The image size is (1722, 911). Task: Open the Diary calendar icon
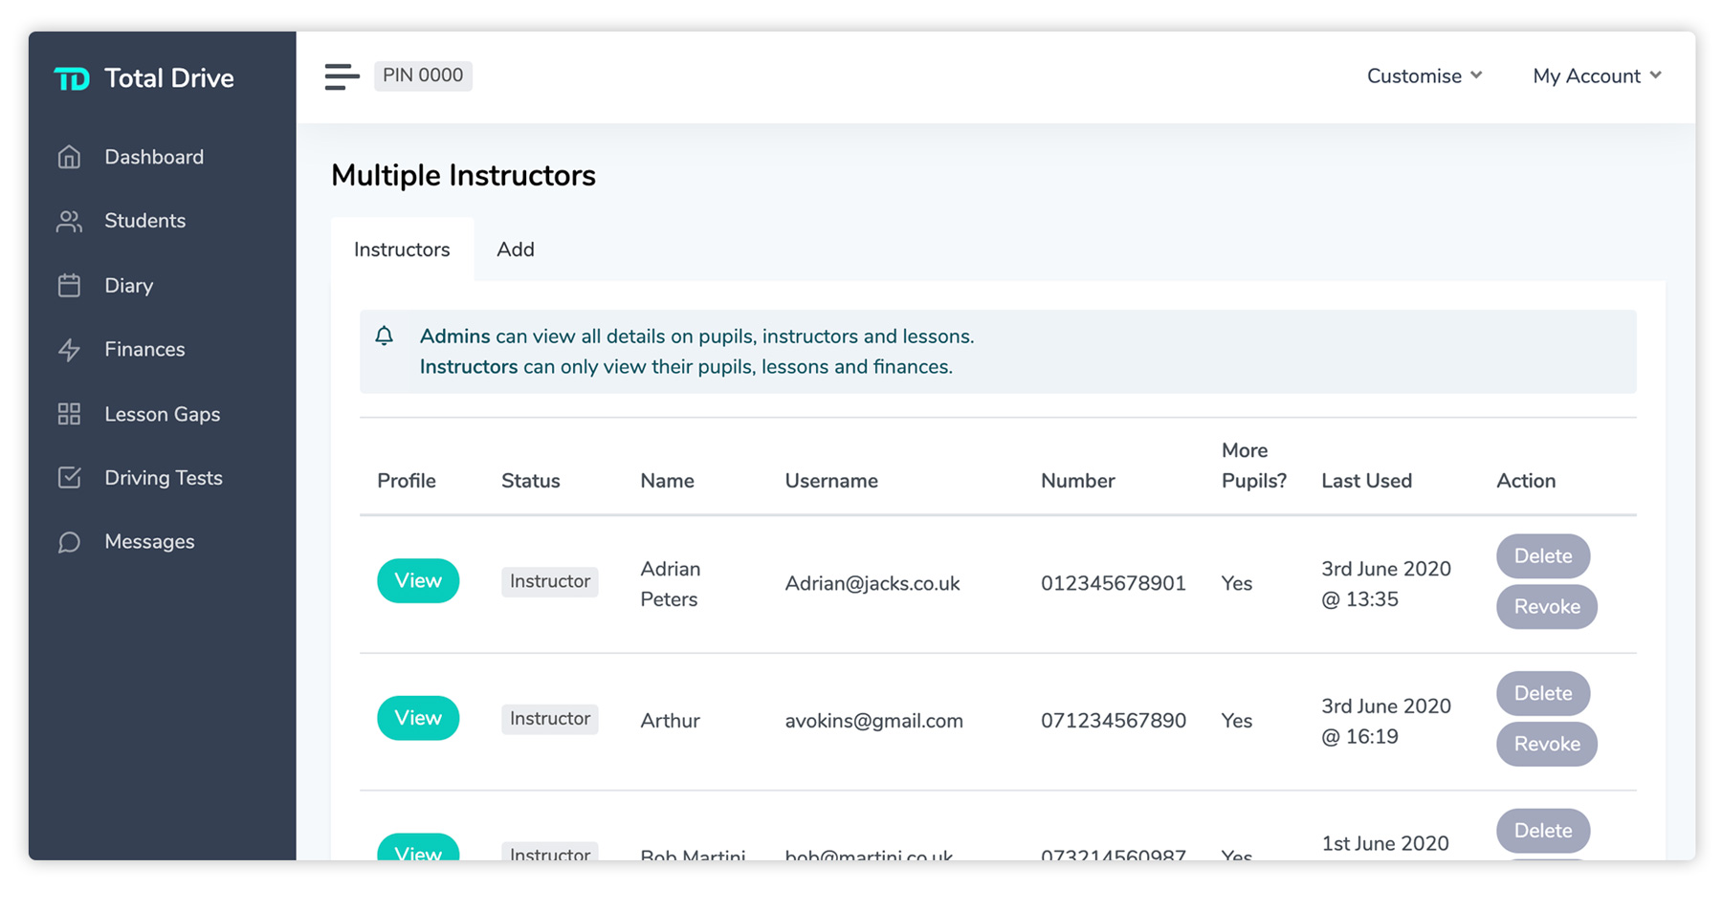tap(68, 285)
